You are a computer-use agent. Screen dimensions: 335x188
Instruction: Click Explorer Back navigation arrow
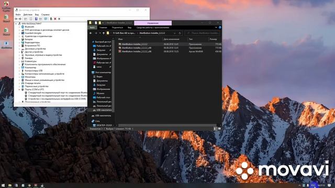pyautogui.click(x=91, y=33)
